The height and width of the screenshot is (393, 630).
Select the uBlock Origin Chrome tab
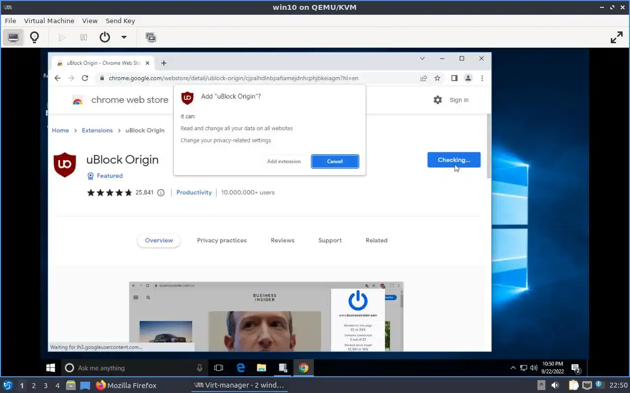coord(103,63)
